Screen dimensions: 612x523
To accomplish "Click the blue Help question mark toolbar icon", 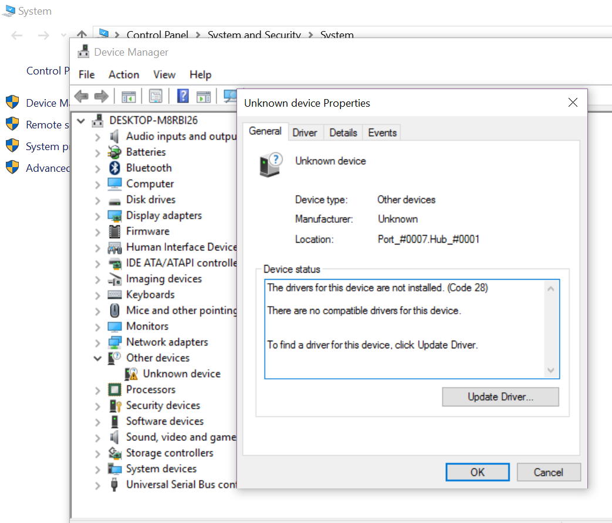I will pos(182,96).
